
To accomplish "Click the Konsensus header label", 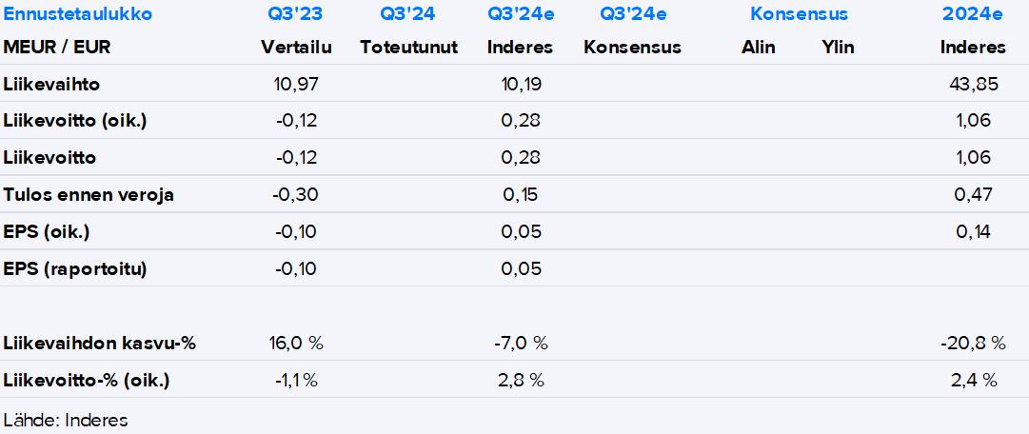I will click(799, 14).
